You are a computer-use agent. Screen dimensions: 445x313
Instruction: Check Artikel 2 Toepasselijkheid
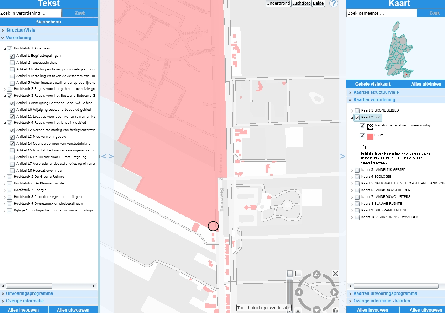[12, 63]
